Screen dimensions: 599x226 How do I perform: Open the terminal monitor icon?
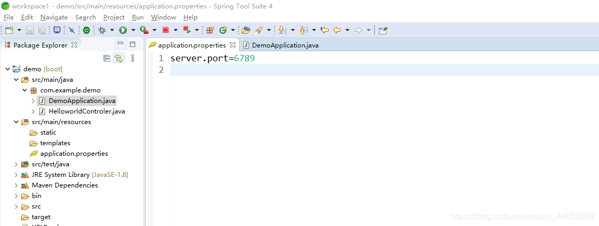[x=57, y=30]
